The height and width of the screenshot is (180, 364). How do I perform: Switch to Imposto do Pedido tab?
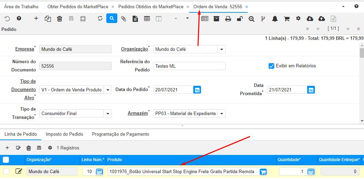(64, 134)
